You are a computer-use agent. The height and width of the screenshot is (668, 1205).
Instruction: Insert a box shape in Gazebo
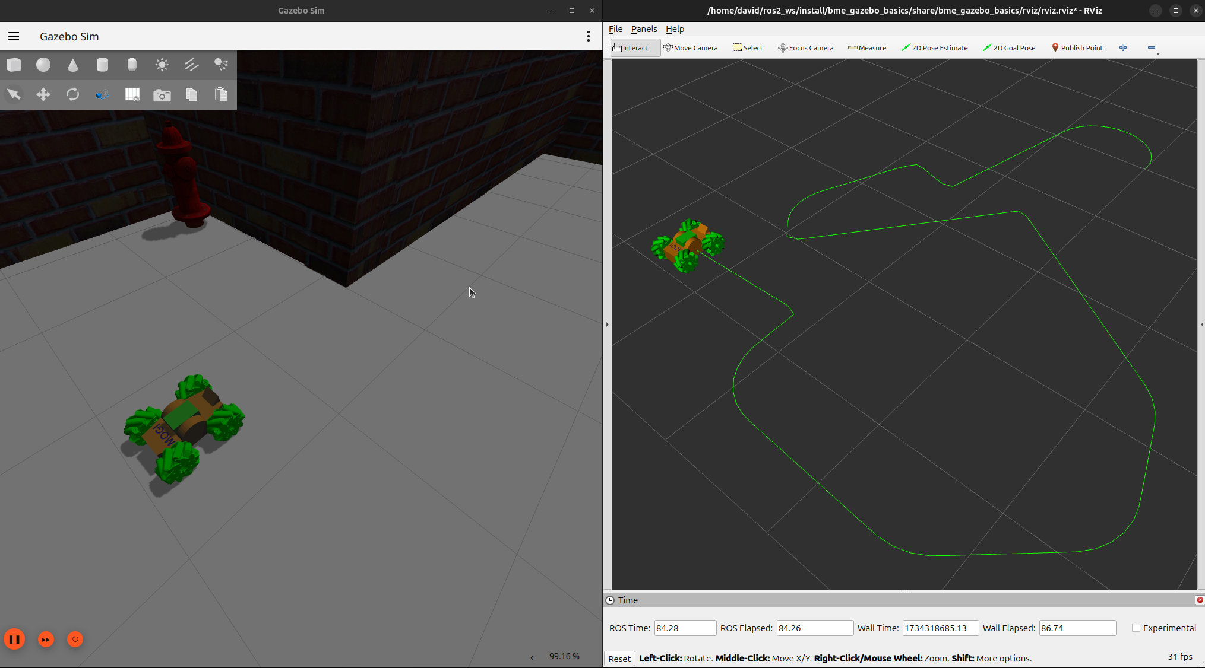point(14,65)
